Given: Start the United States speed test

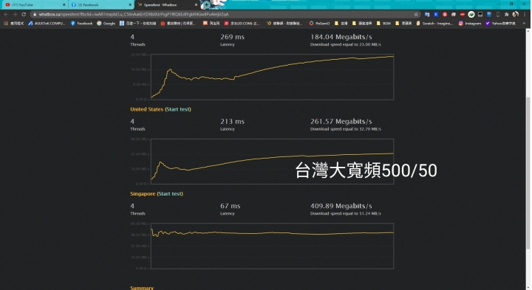Looking at the screenshot, I should click(x=178, y=109).
